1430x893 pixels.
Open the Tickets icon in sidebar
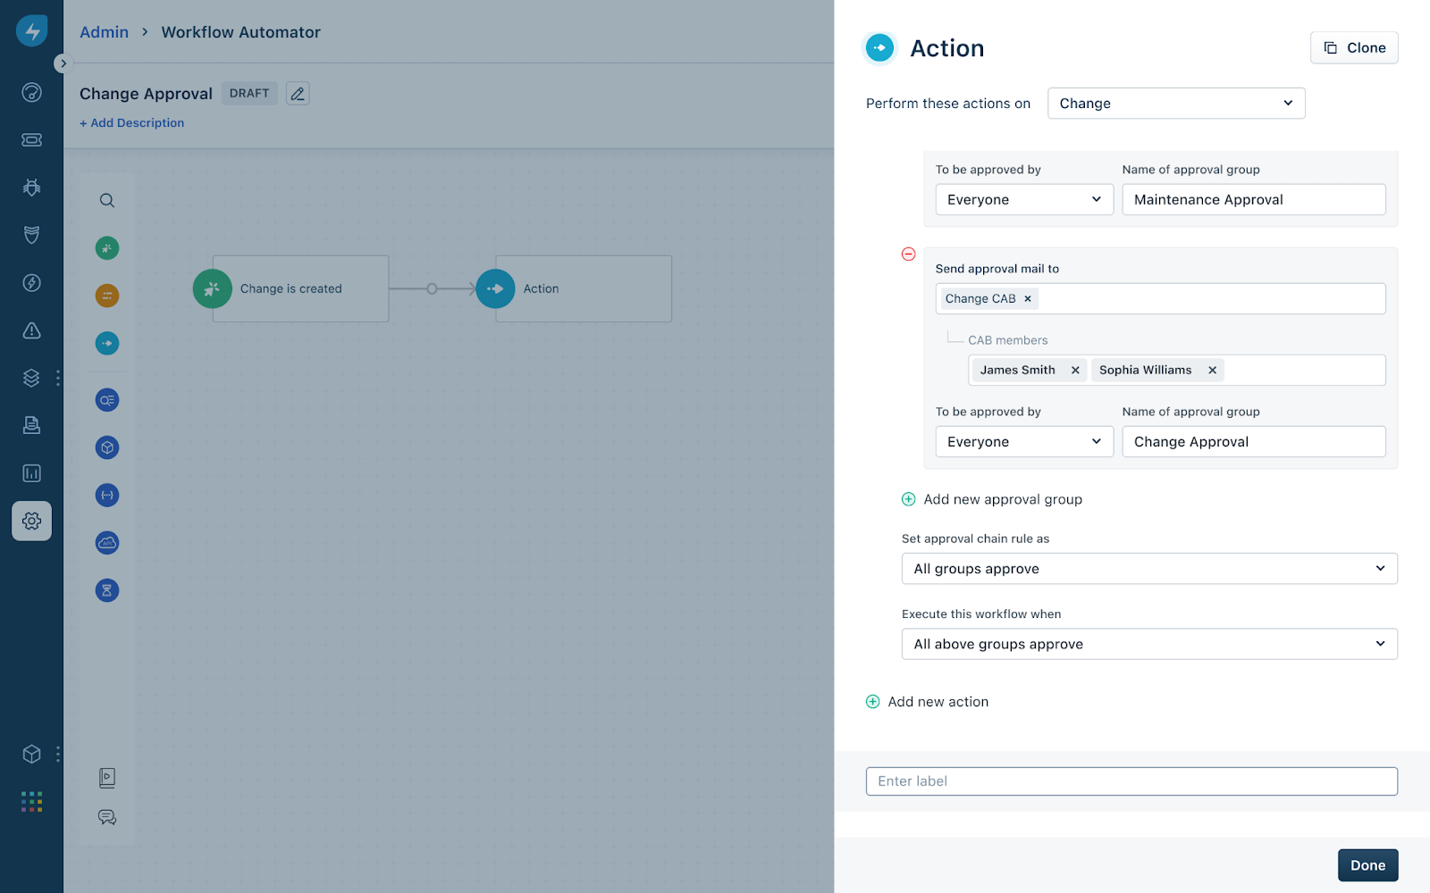tap(31, 140)
